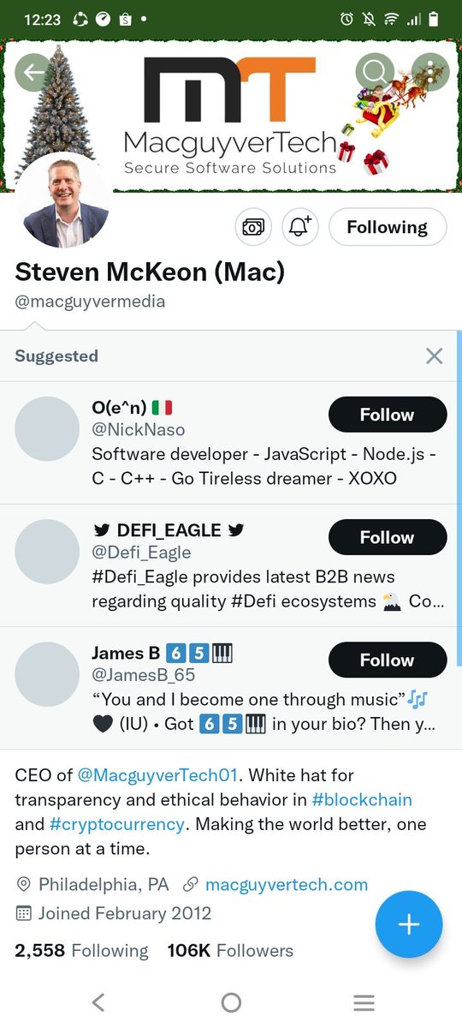The width and height of the screenshot is (462, 1028).
Task: Follow @JamesB_65
Action: pyautogui.click(x=388, y=660)
